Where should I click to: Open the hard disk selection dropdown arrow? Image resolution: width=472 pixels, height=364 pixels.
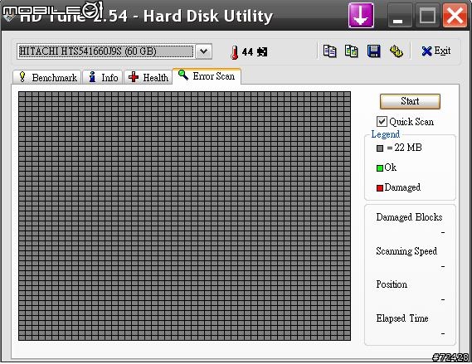pos(204,51)
